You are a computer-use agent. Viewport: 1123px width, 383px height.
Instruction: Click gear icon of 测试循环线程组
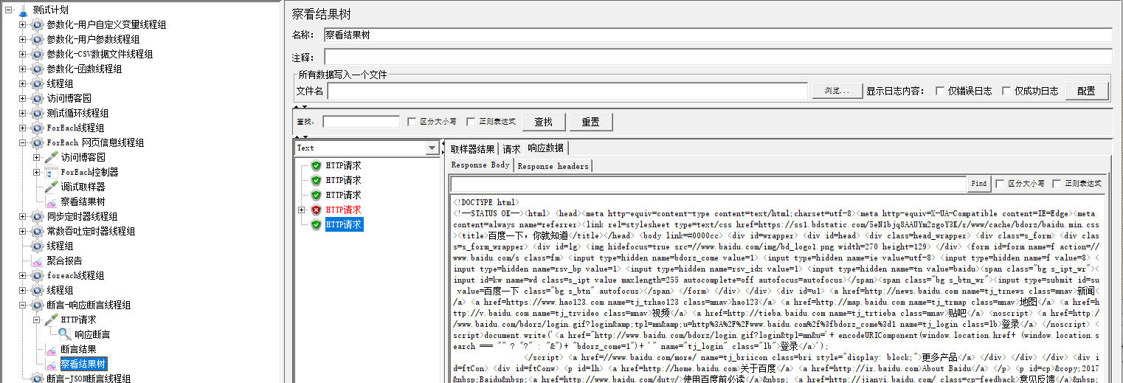click(x=37, y=113)
